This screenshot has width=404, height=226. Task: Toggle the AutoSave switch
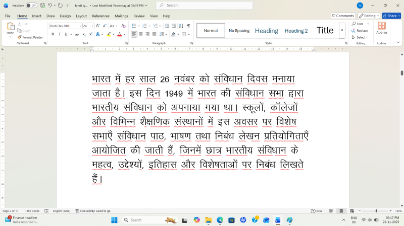tap(31, 5)
